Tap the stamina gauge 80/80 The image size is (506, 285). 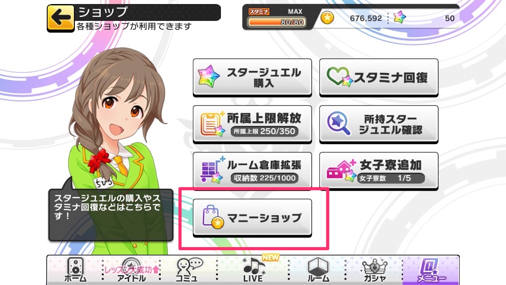276,22
